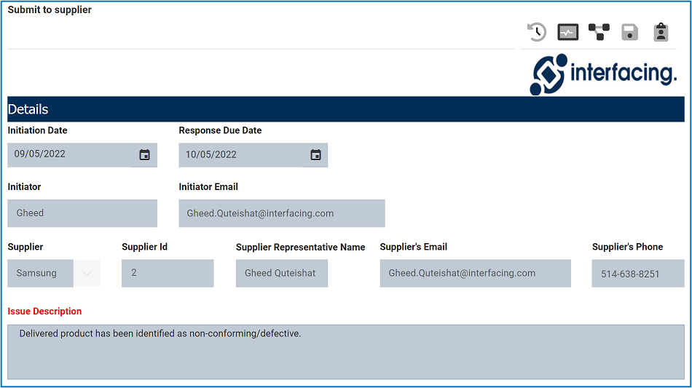
Task: Open the Response Due Date calendar picker
Action: [x=315, y=154]
